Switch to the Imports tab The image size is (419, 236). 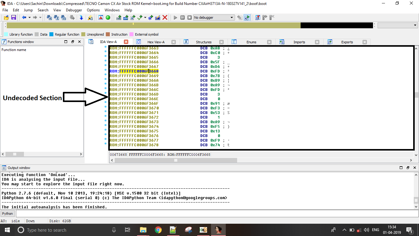(x=299, y=42)
